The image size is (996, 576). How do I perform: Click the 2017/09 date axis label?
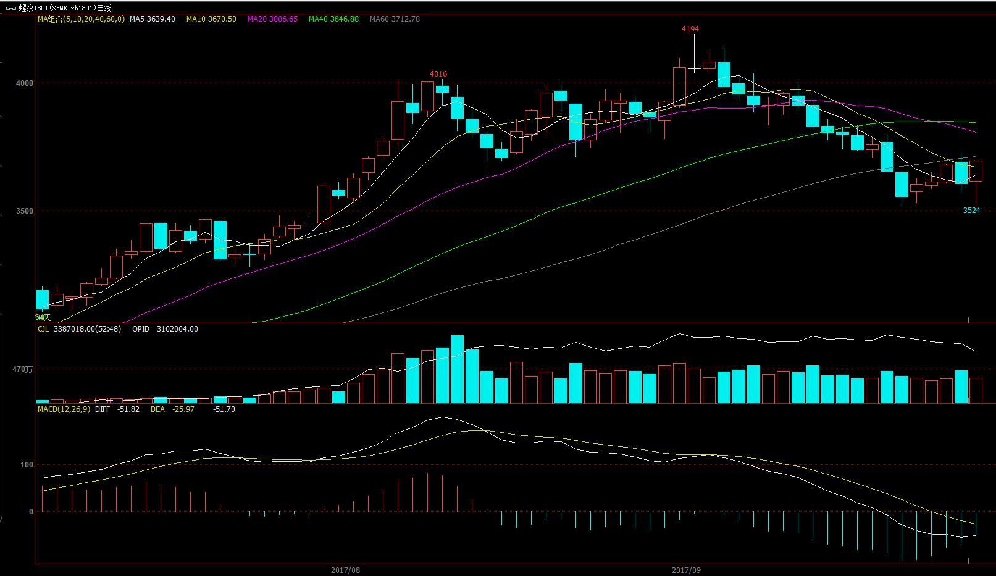point(687,570)
